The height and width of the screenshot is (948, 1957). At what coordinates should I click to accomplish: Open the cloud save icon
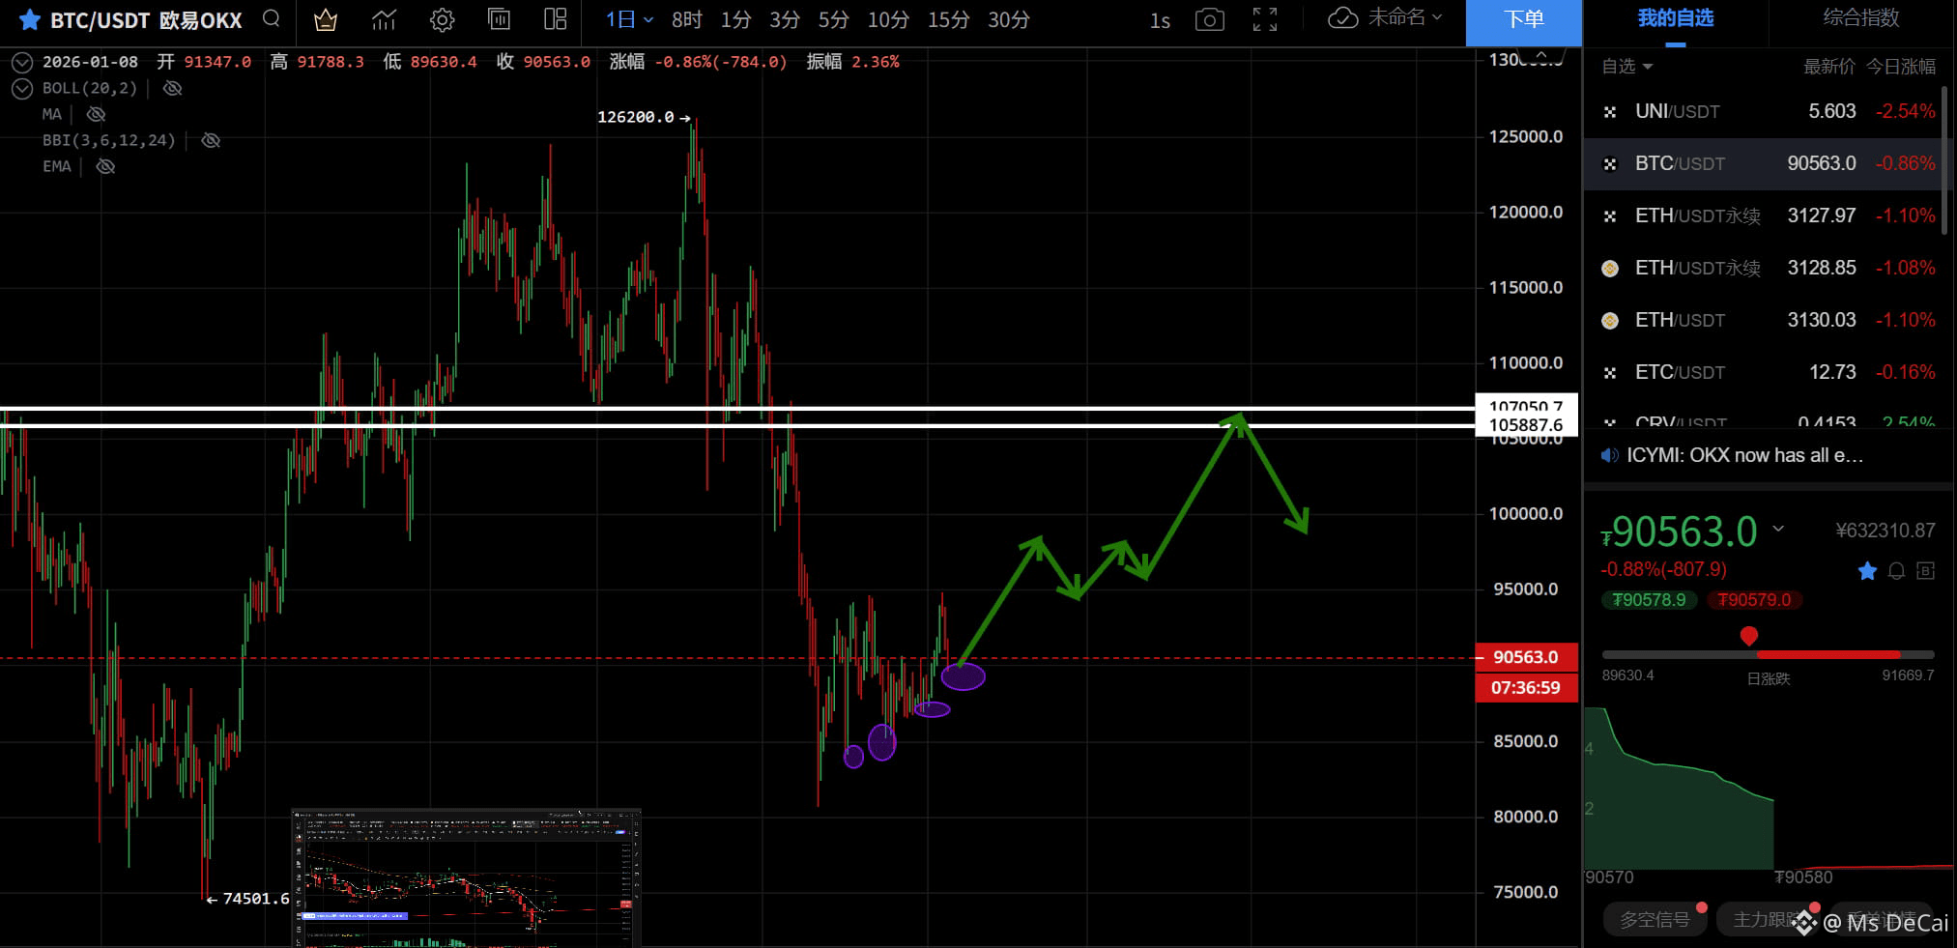point(1343,18)
